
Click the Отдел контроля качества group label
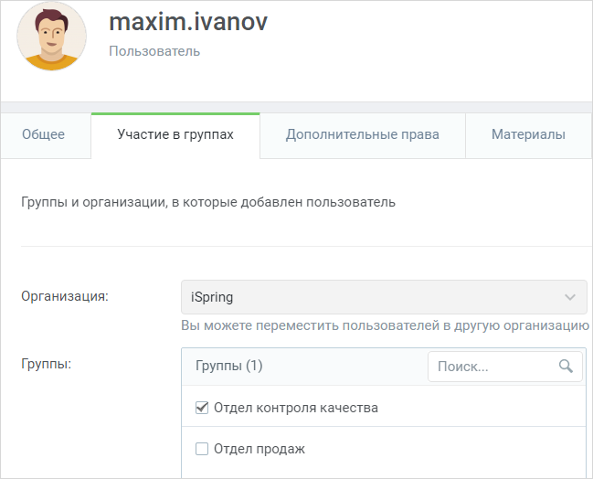(x=296, y=408)
